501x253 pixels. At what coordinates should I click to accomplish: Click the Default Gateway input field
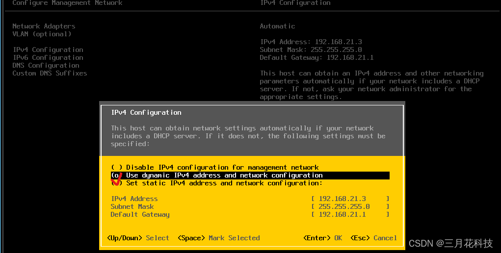350,214
